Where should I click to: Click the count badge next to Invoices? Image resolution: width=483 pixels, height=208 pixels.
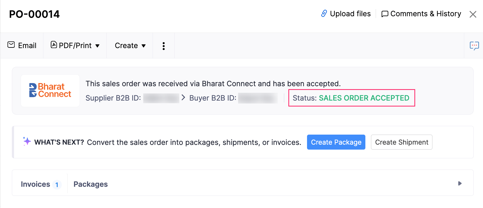click(57, 185)
